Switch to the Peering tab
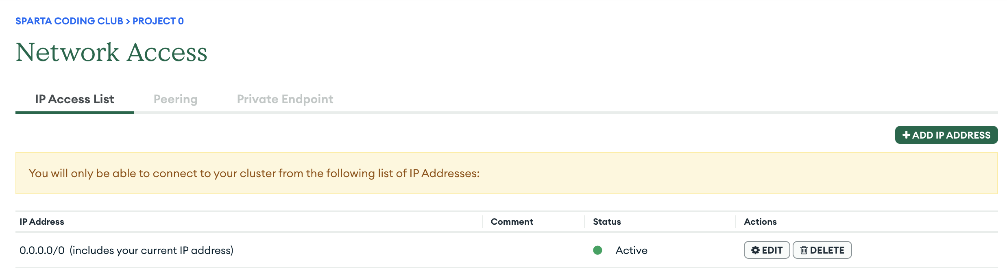This screenshot has height=269, width=1007. pyautogui.click(x=175, y=99)
